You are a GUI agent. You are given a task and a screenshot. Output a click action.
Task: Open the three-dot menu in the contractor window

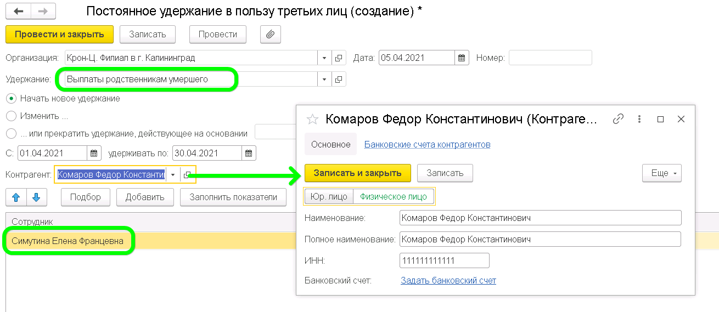639,119
